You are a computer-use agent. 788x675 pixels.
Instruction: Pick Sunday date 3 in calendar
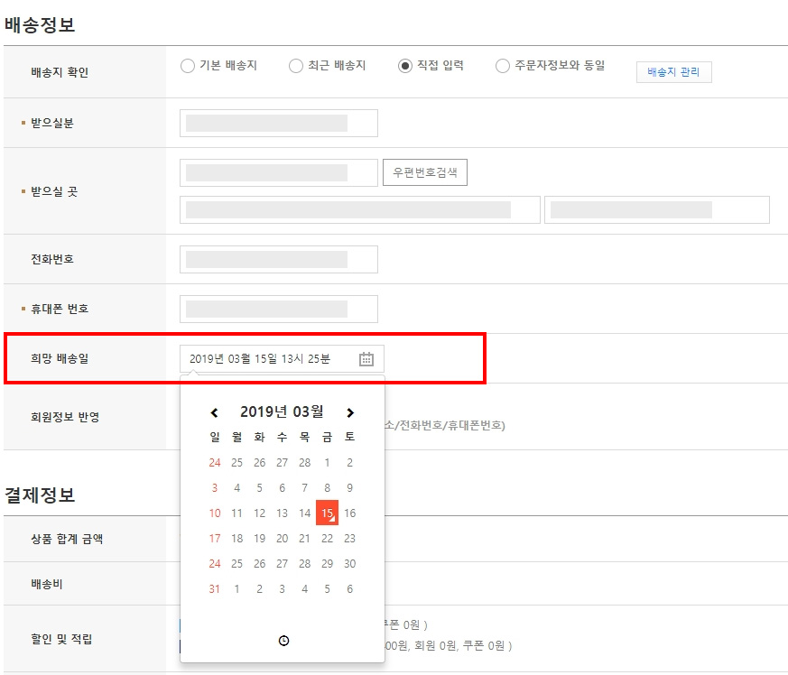click(215, 487)
